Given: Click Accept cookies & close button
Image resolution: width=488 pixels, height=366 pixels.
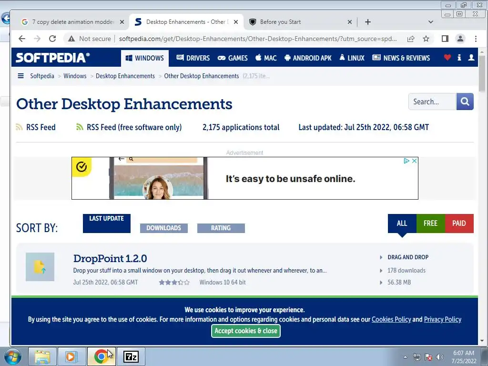Looking at the screenshot, I should [246, 331].
